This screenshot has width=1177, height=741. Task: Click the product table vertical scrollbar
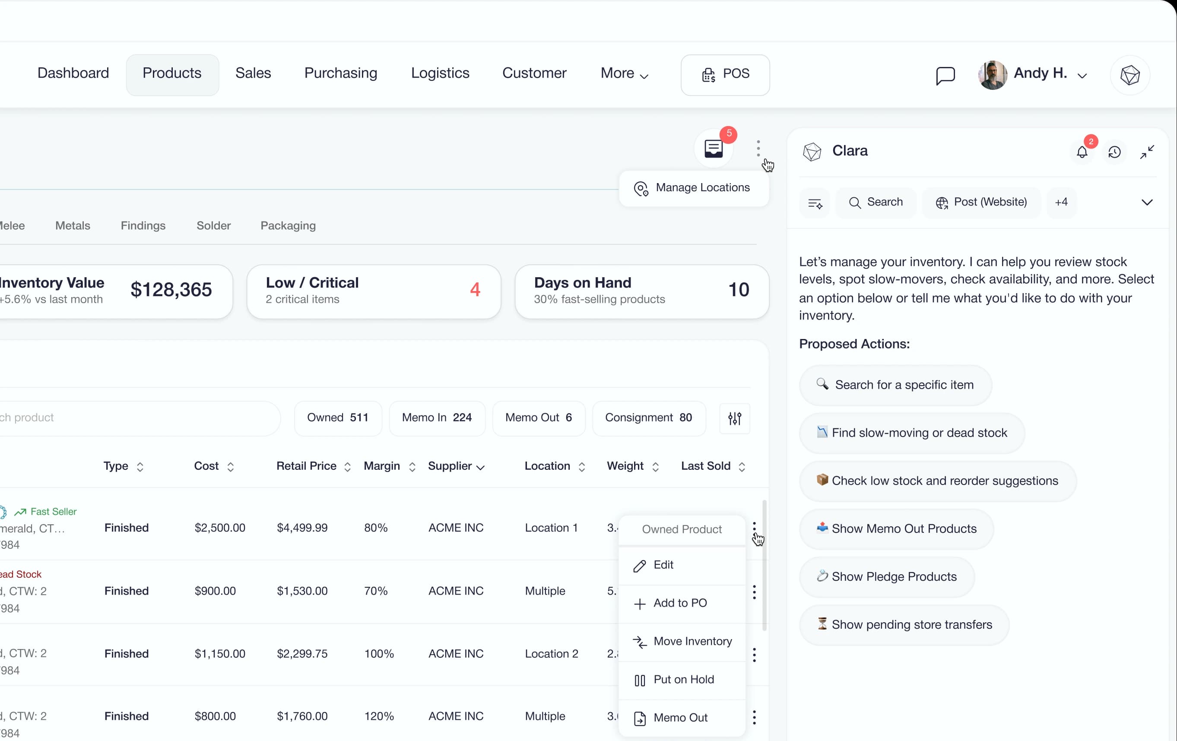point(764,564)
